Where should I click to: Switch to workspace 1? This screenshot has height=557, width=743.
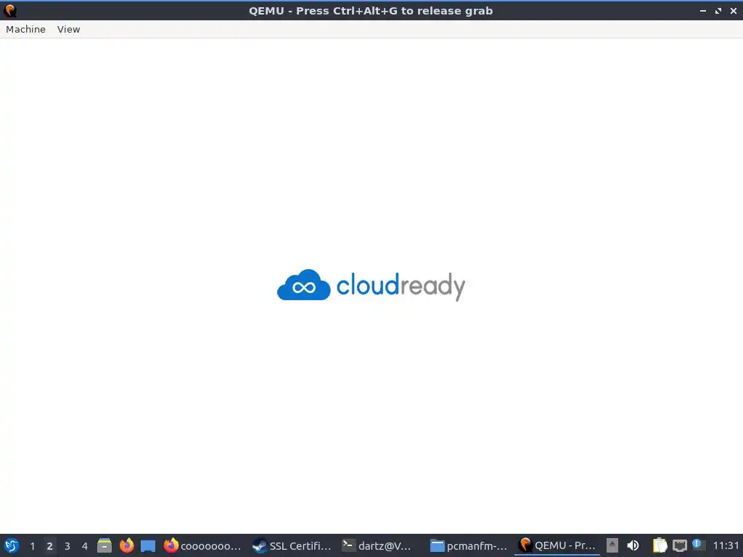pos(32,546)
